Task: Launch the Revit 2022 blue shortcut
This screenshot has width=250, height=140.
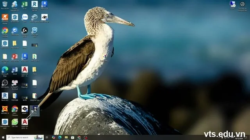Action: (25, 58)
